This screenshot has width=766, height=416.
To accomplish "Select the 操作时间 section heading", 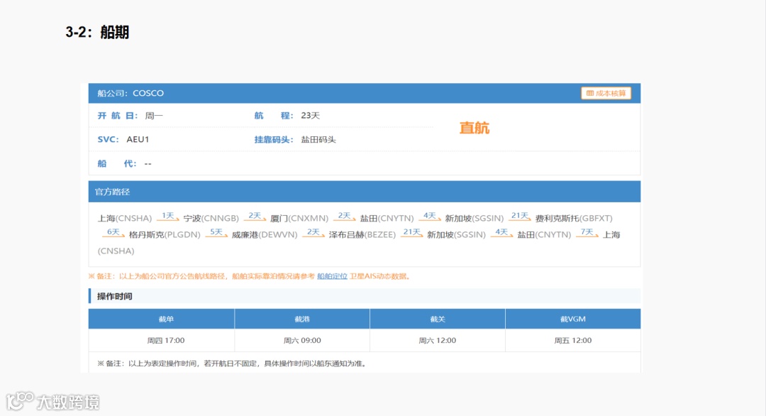I will tap(114, 296).
